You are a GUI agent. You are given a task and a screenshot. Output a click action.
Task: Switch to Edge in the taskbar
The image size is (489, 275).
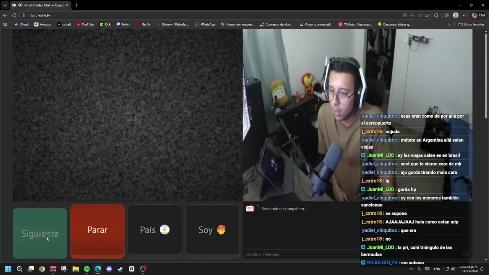tap(98, 269)
